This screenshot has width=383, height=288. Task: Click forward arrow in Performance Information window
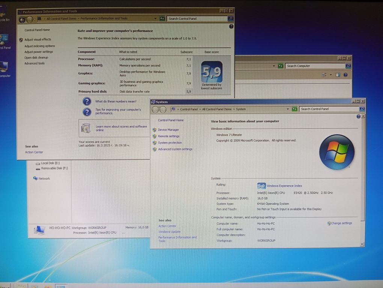coord(30,19)
